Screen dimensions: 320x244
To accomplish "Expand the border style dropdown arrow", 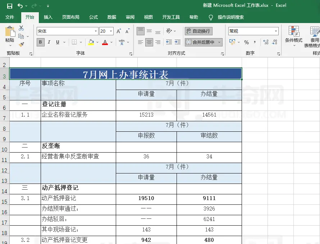I will point(81,42).
